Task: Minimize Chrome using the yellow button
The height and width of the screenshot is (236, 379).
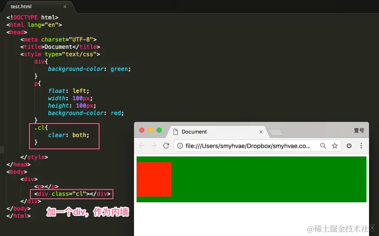Action: (x=150, y=130)
